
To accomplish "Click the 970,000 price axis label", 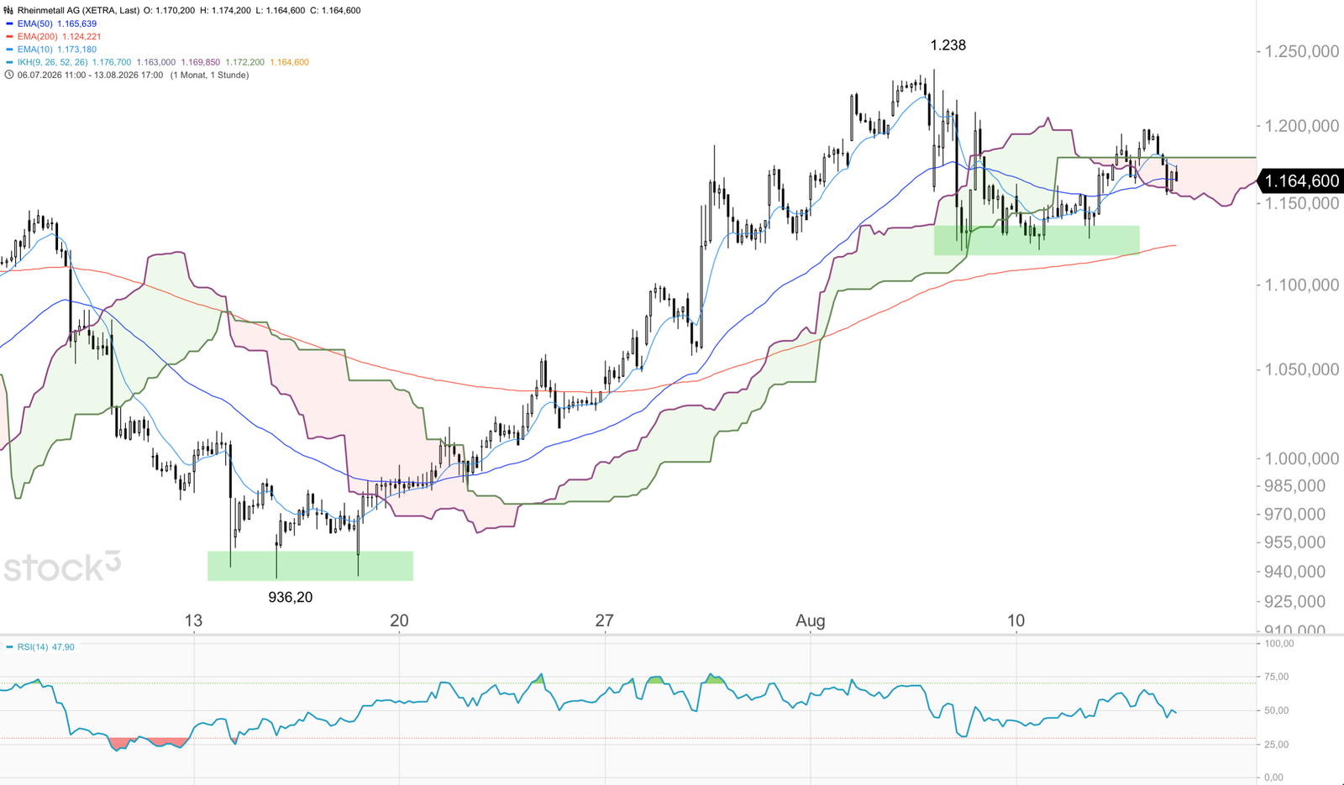I will pos(1294,514).
